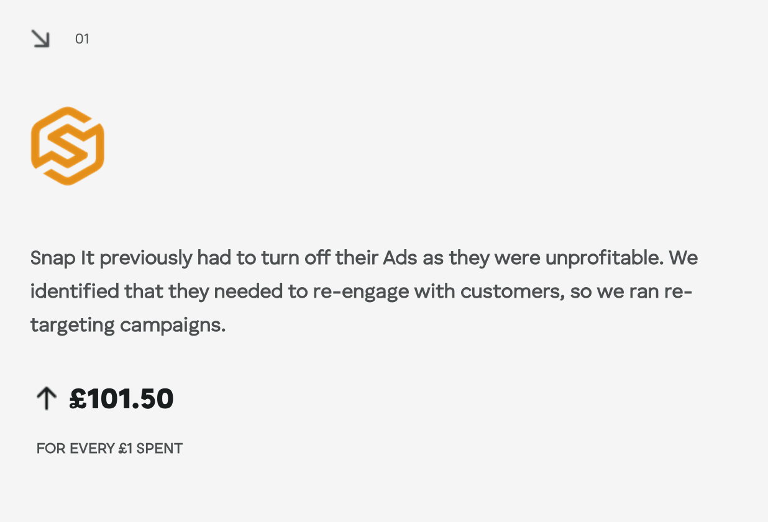The height and width of the screenshot is (522, 768).
Task: Select the 01 case study number
Action: (x=82, y=39)
